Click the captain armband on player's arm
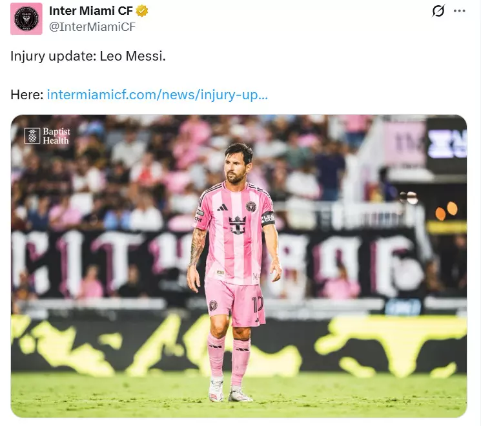481x426 pixels. (268, 218)
